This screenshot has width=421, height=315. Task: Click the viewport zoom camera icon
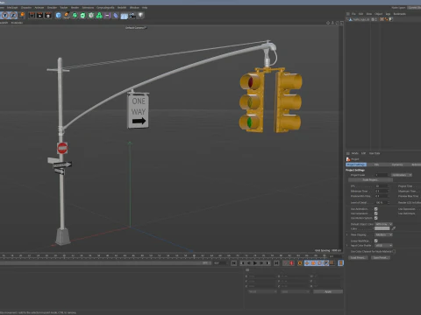click(332, 23)
